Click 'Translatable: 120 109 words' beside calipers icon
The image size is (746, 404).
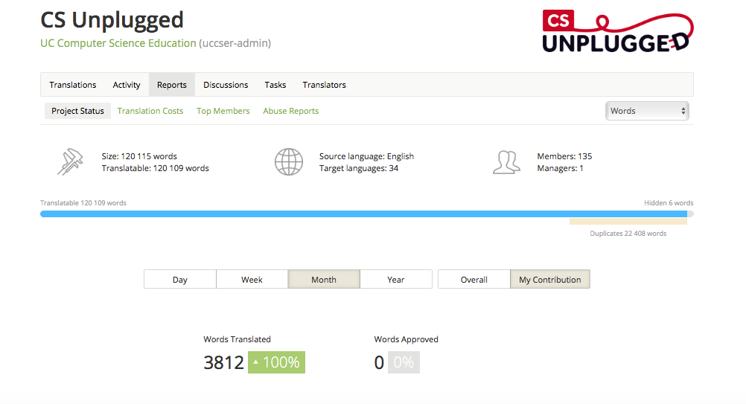(155, 168)
